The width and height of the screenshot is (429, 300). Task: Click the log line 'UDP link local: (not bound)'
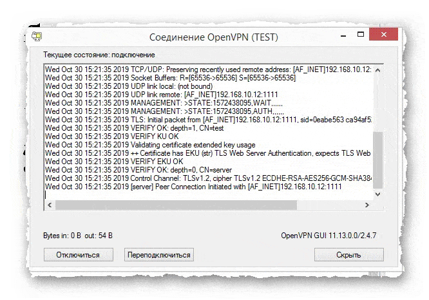click(129, 86)
